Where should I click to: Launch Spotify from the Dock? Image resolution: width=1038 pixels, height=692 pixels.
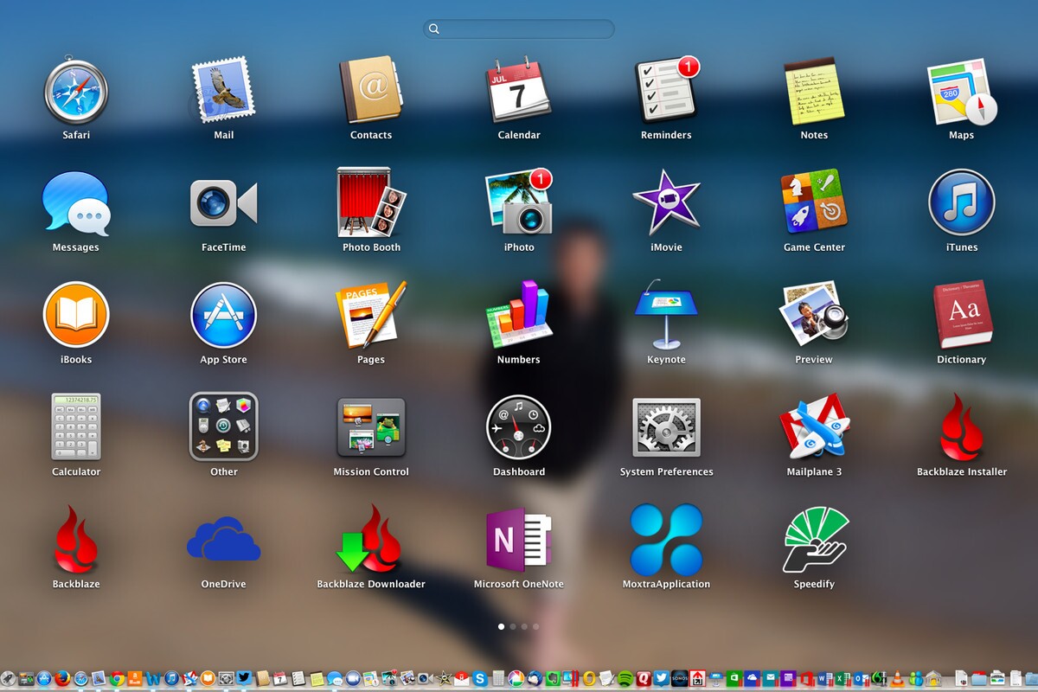(x=625, y=678)
